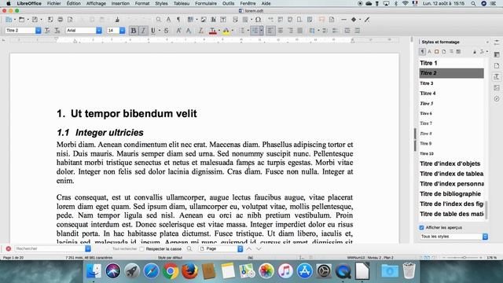Activate fill format mode icon

tap(475, 51)
